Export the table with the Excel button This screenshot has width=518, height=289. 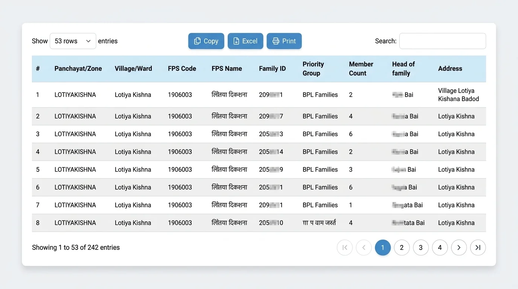coord(245,41)
